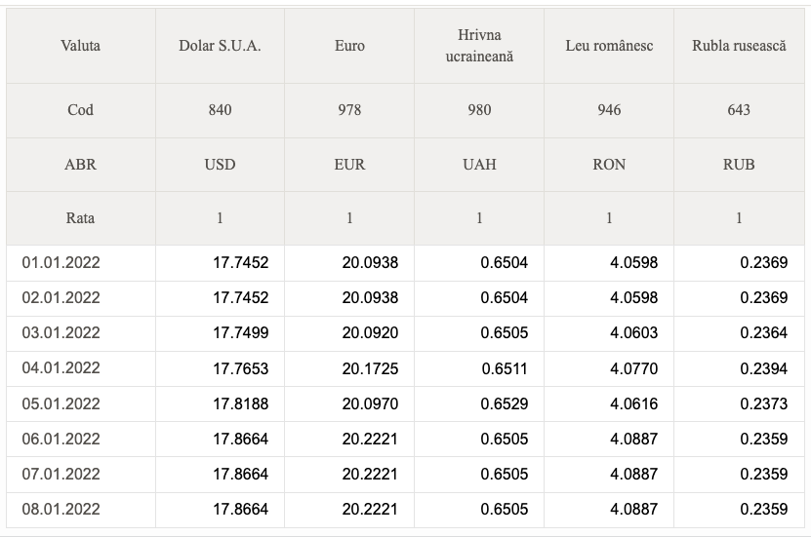Viewport: 811px width, 537px height.
Task: Select the USD abbreviation cell
Action: (220, 164)
